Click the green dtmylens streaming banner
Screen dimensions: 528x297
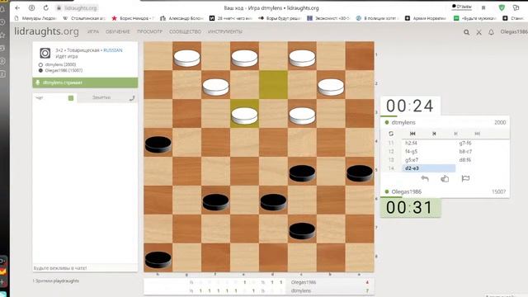coord(85,82)
